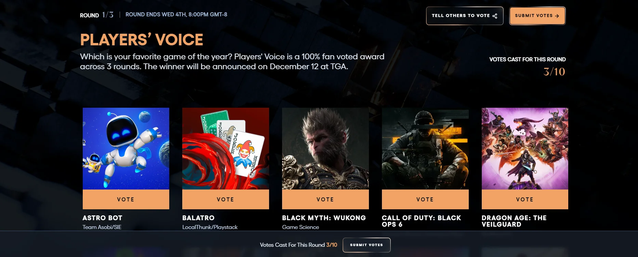638x257 pixels.
Task: Click the share icon on Tell Others to Vote
Action: point(495,16)
